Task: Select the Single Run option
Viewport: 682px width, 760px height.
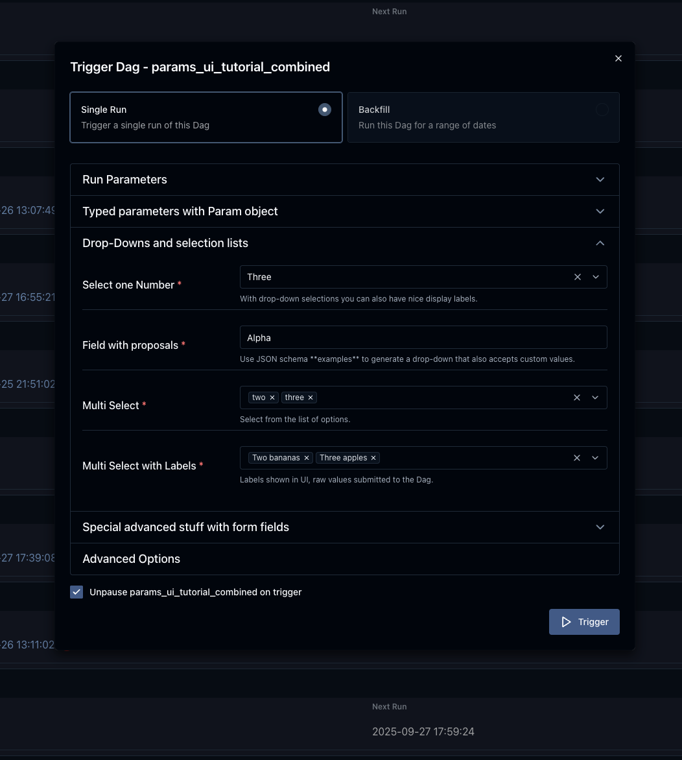Action: pos(324,110)
